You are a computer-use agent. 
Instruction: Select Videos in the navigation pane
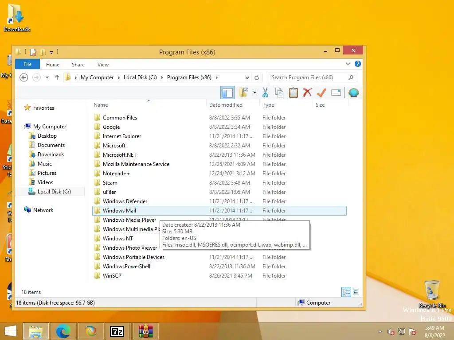(45, 182)
